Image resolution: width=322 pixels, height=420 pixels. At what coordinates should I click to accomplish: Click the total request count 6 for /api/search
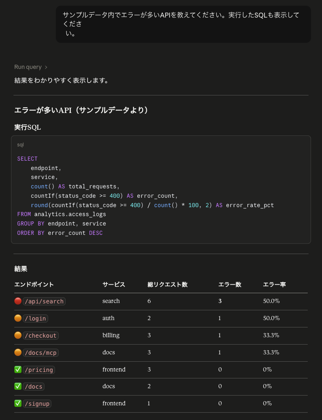pyautogui.click(x=149, y=301)
